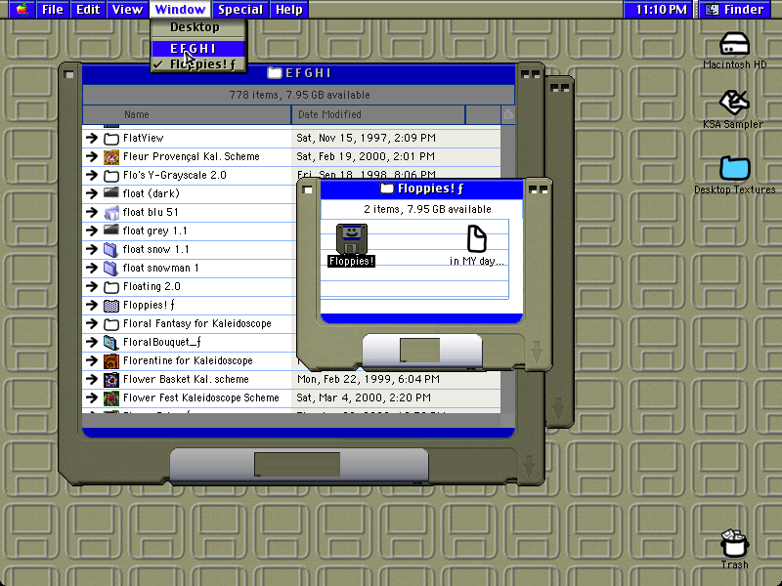This screenshot has width=782, height=586.
Task: Open the File menu
Action: coord(53,10)
